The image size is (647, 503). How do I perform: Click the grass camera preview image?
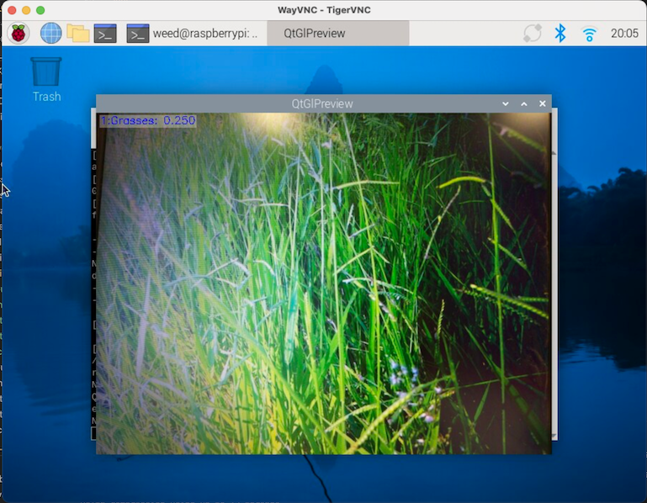tap(323, 283)
